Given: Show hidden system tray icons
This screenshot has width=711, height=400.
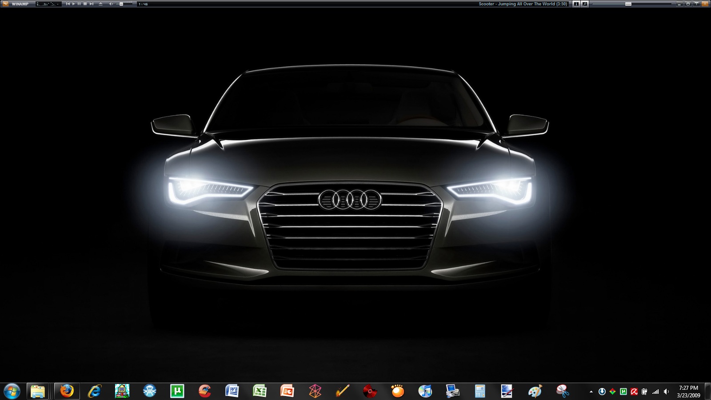Looking at the screenshot, I should pos(591,392).
